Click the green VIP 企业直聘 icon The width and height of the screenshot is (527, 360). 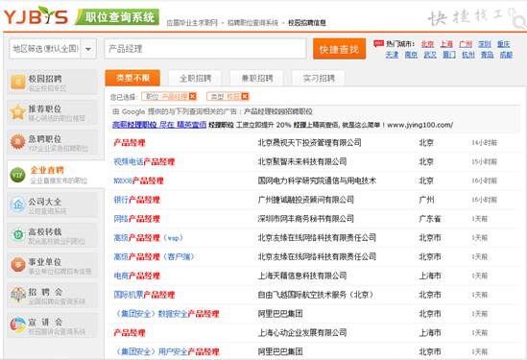pos(17,175)
